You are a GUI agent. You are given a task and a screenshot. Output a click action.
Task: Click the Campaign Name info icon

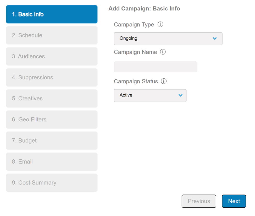[x=163, y=52]
